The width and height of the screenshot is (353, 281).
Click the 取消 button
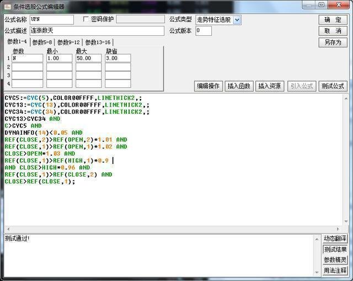333,31
